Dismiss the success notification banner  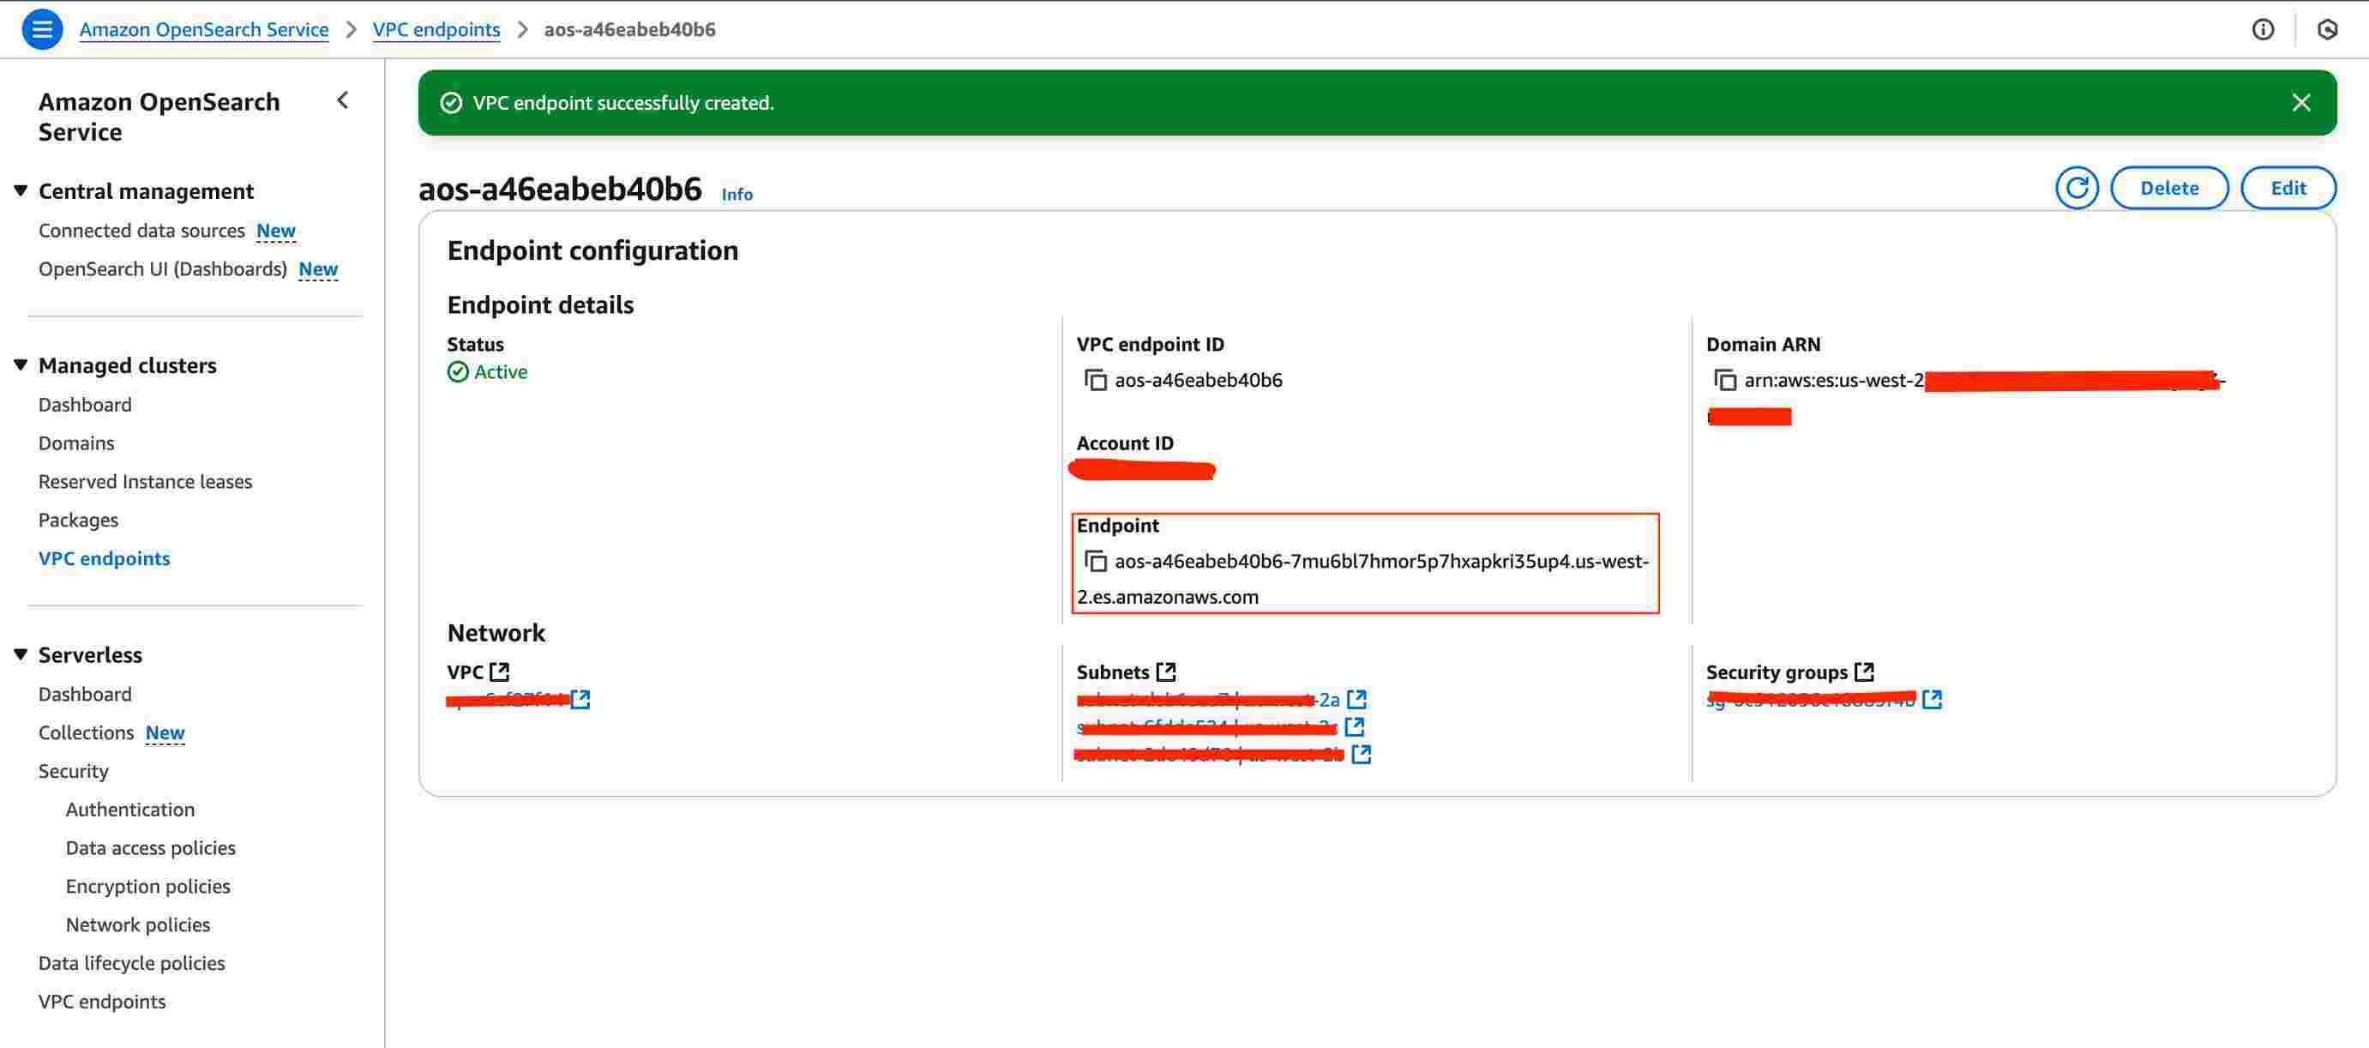2300,103
